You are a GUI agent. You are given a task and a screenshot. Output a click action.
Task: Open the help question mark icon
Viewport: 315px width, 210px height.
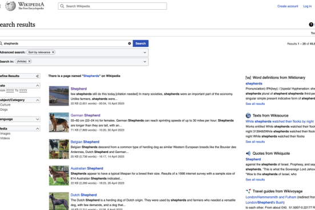(x=311, y=25)
